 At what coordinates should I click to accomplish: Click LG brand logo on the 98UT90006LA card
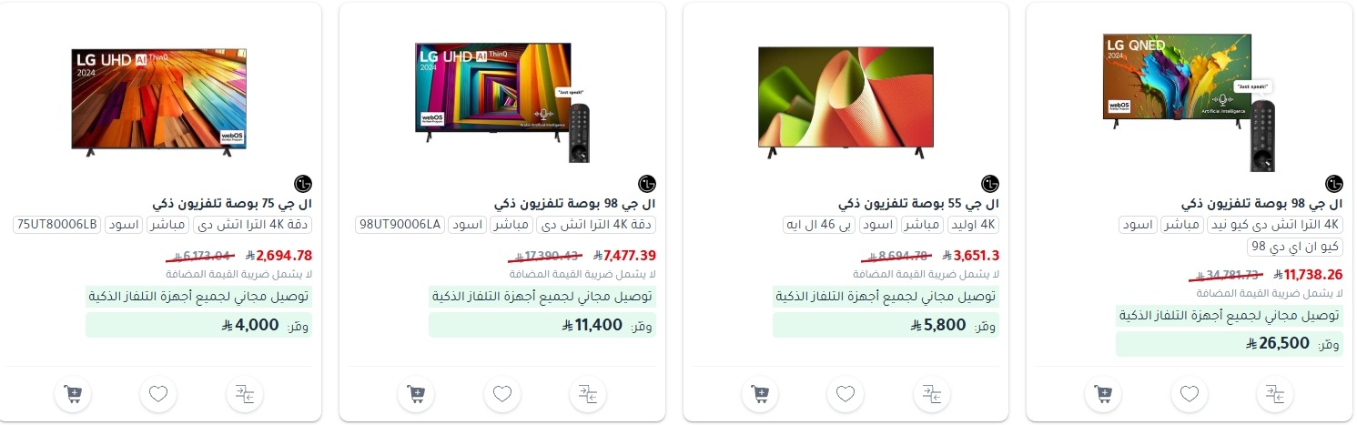click(647, 183)
